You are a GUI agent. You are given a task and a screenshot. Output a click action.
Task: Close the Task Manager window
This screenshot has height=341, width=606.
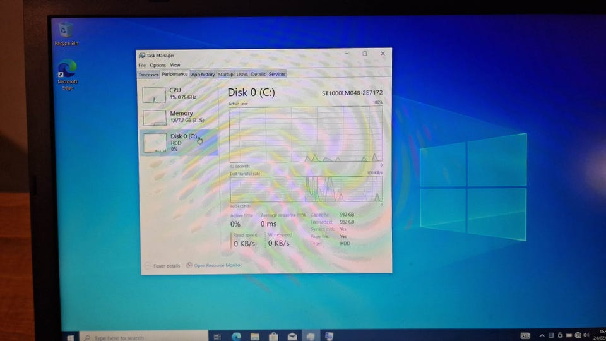(x=383, y=53)
